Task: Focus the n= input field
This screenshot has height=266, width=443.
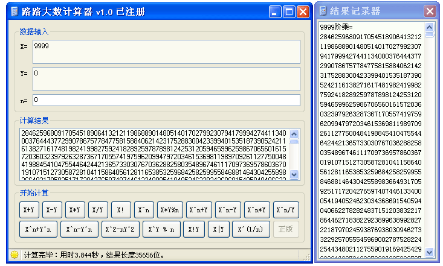Action: [x=166, y=100]
